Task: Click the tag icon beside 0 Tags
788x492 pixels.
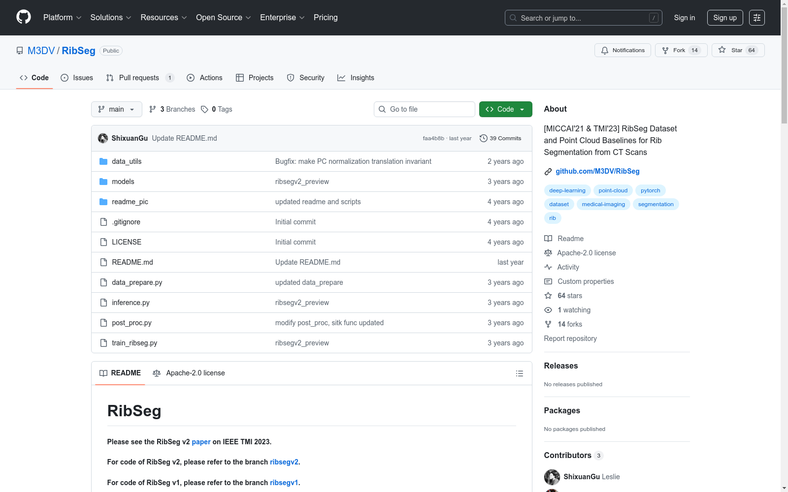Action: 205,109
